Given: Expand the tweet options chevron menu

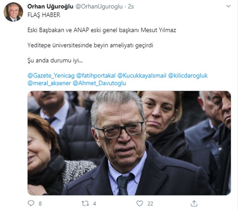Looking at the screenshot, I should coord(228,6).
